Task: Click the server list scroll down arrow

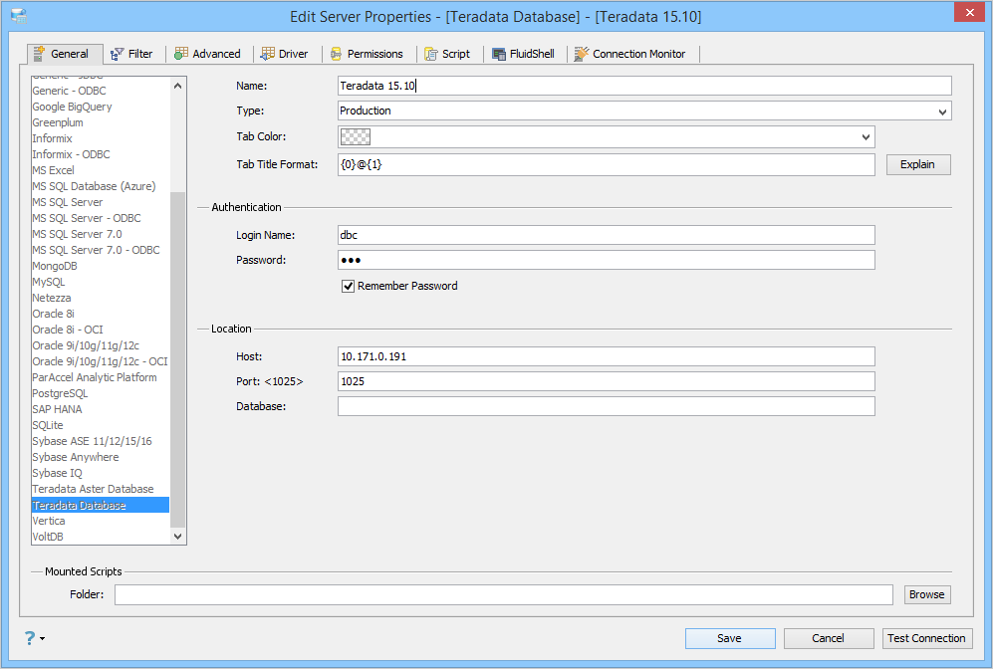Action: click(178, 536)
